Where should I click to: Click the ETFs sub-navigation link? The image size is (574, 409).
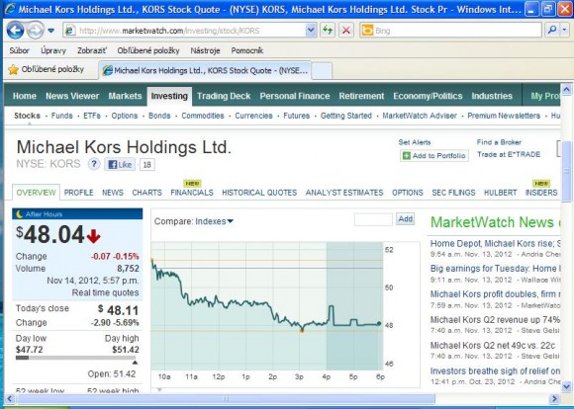point(92,116)
